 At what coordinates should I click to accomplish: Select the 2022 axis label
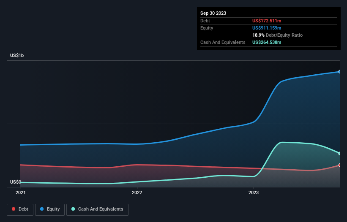137,192
